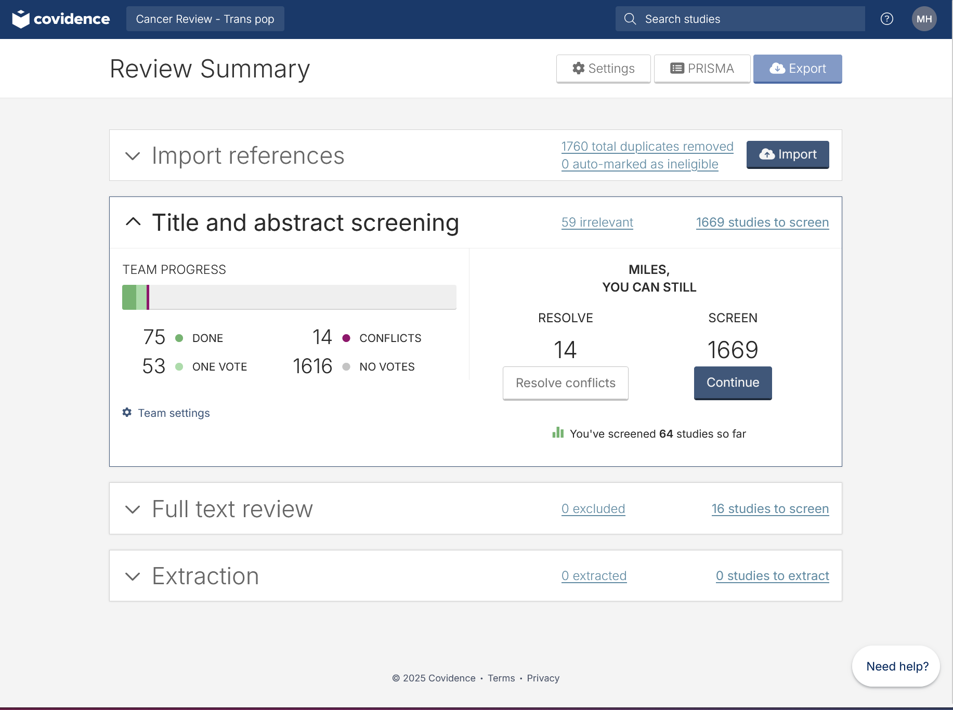Expand the Extraction section chevron
The height and width of the screenshot is (710, 953).
click(133, 576)
